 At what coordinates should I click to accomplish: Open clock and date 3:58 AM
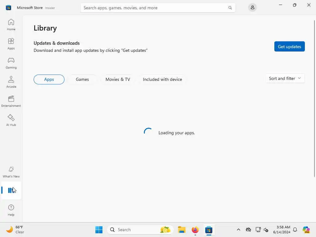click(x=282, y=230)
